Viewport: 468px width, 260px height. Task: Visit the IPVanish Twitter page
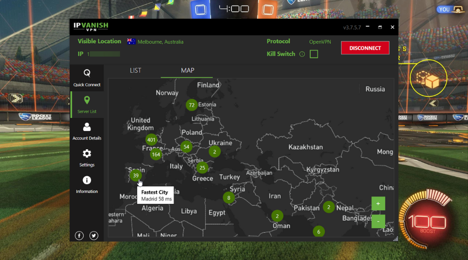(94, 236)
